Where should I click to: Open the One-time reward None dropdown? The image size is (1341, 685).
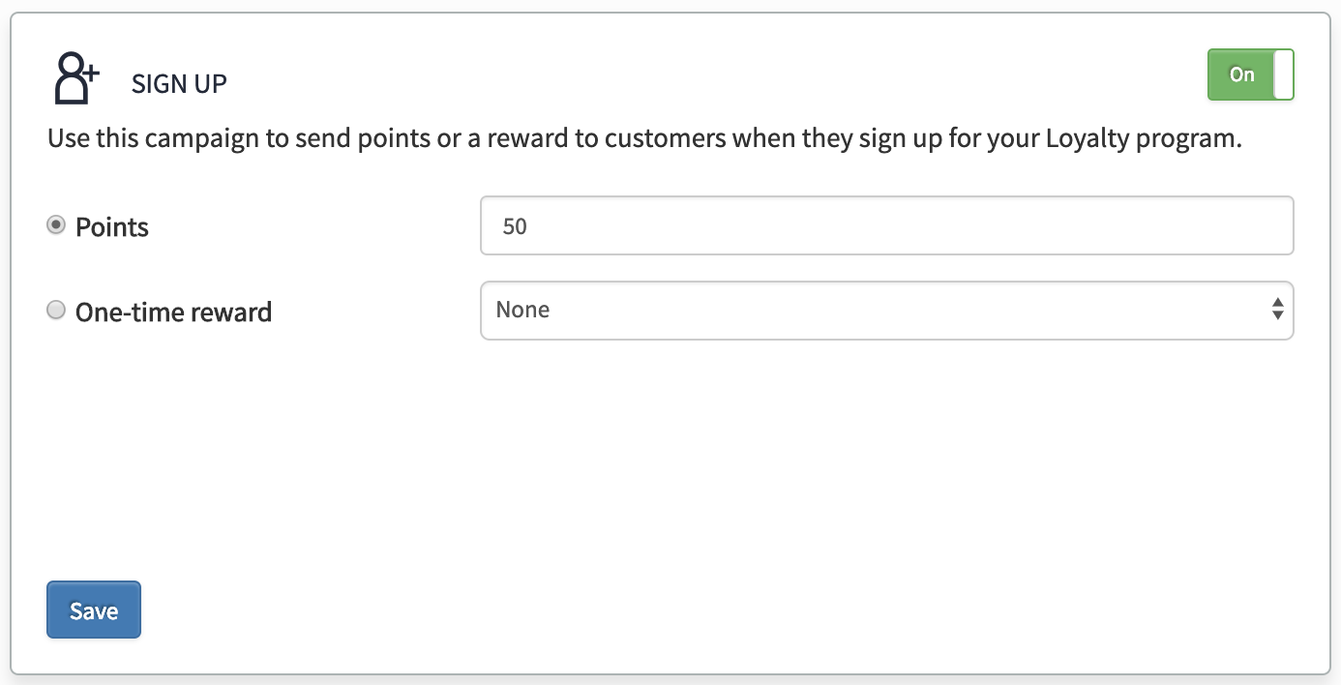pyautogui.click(x=886, y=311)
